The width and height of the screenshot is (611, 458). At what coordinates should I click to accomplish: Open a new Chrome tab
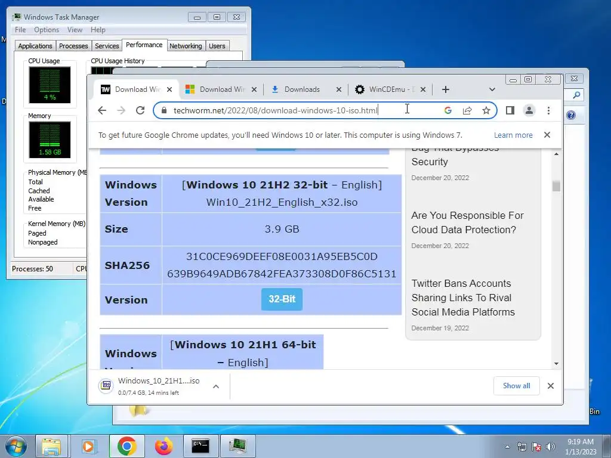[445, 89]
